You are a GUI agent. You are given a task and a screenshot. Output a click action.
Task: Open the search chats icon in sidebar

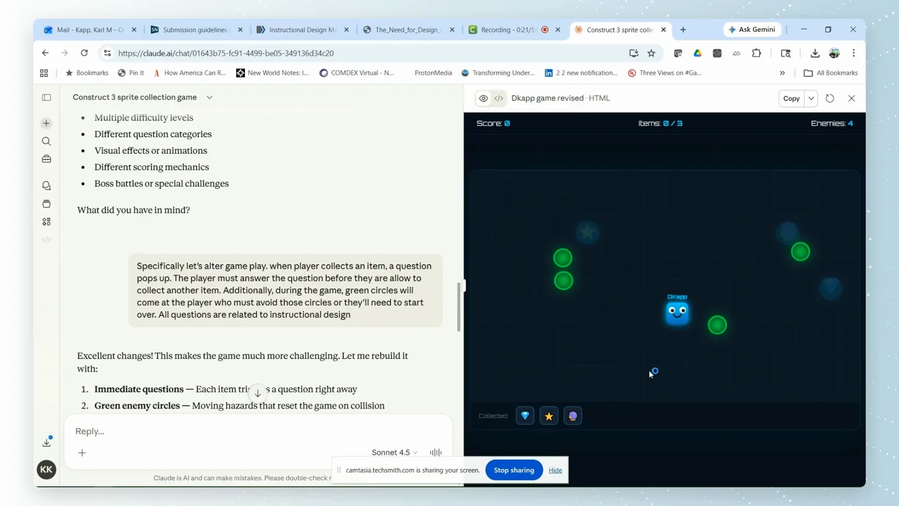47,141
